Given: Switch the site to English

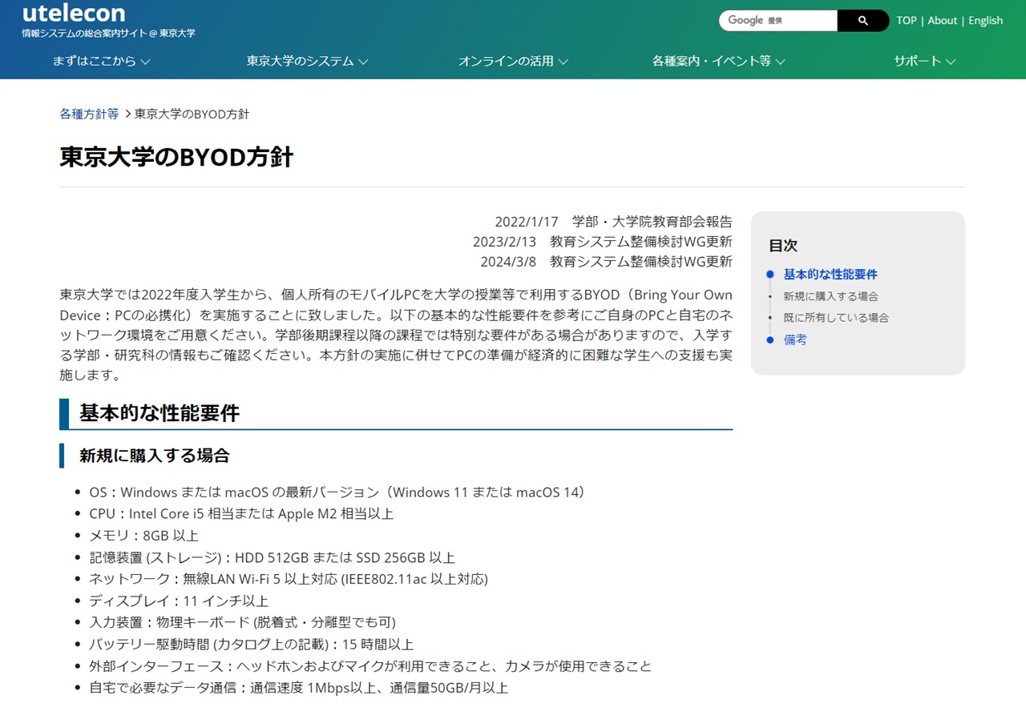Looking at the screenshot, I should point(985,21).
